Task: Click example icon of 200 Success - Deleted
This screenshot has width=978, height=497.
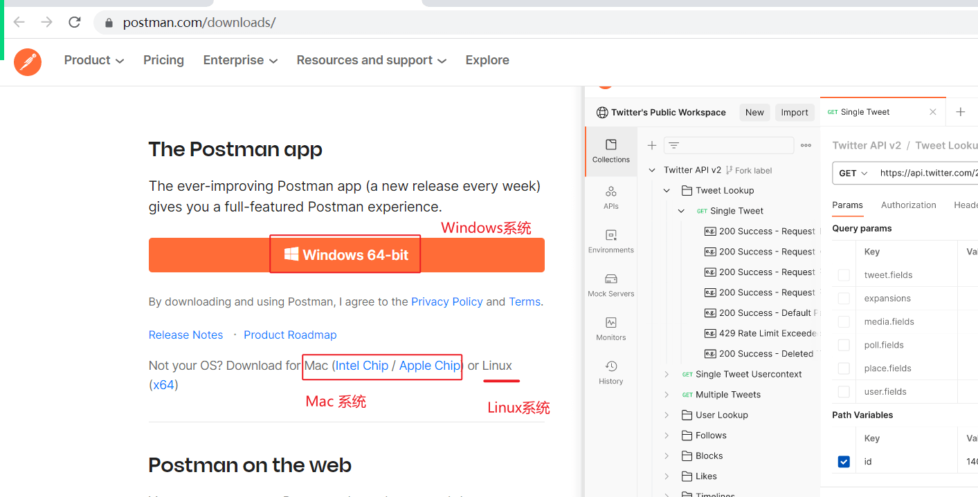Action: [x=709, y=354]
